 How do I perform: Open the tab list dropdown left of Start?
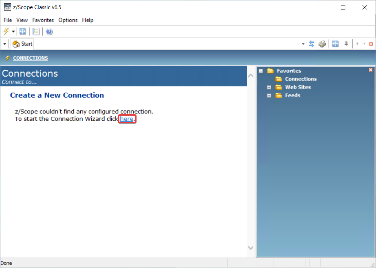coord(5,44)
